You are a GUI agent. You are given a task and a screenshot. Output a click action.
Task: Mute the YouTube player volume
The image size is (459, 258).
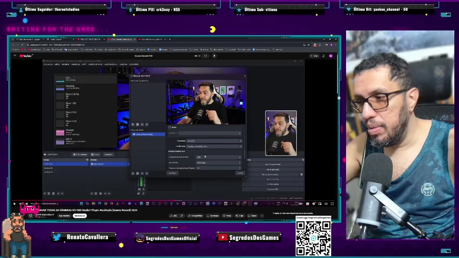[27, 204]
